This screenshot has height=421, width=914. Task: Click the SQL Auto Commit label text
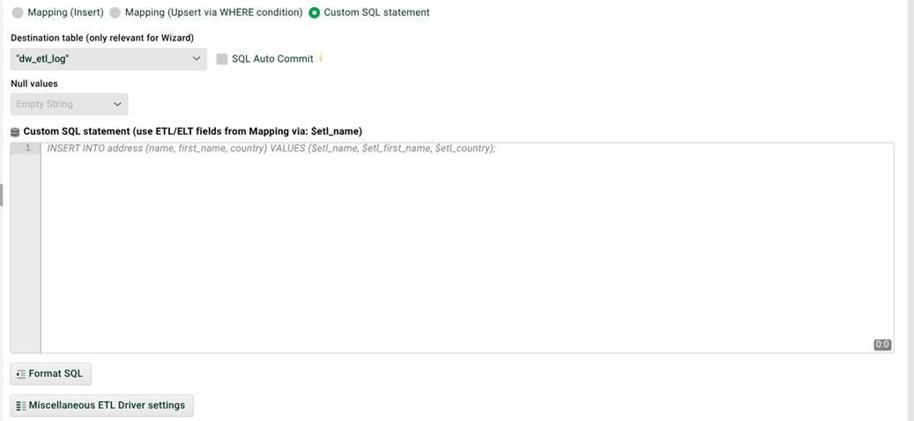point(273,59)
